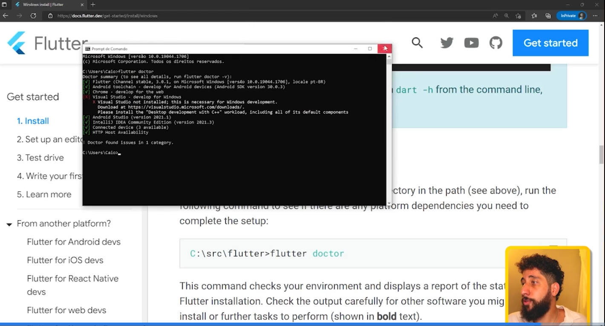Open Flutter for iOS devs
Viewport: 605px width, 326px height.
click(65, 260)
